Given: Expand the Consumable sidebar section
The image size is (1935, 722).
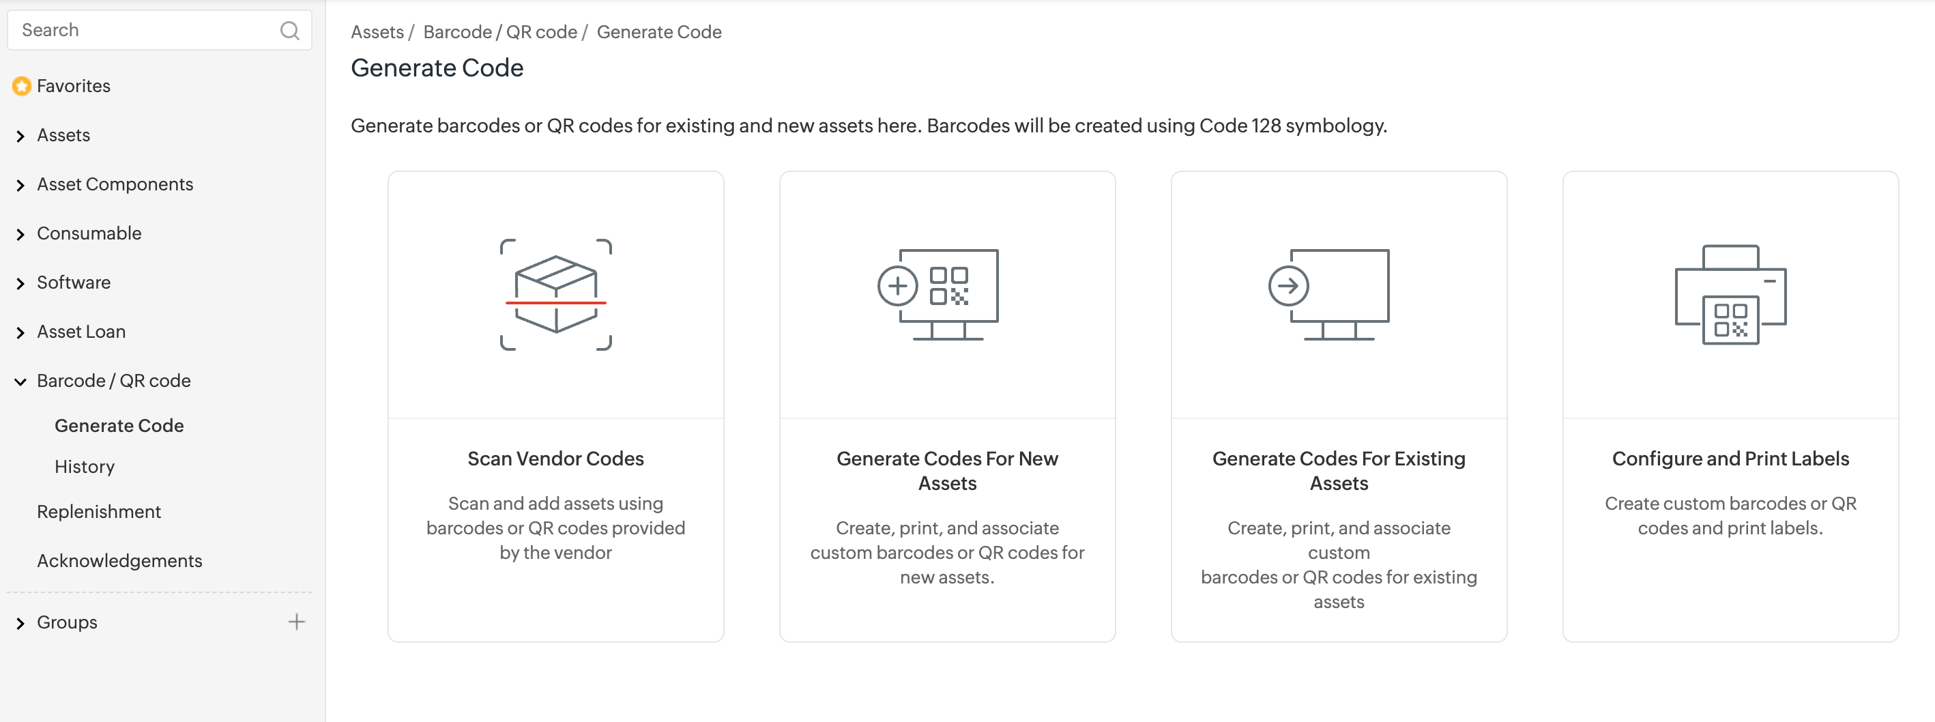Looking at the screenshot, I should point(21,234).
